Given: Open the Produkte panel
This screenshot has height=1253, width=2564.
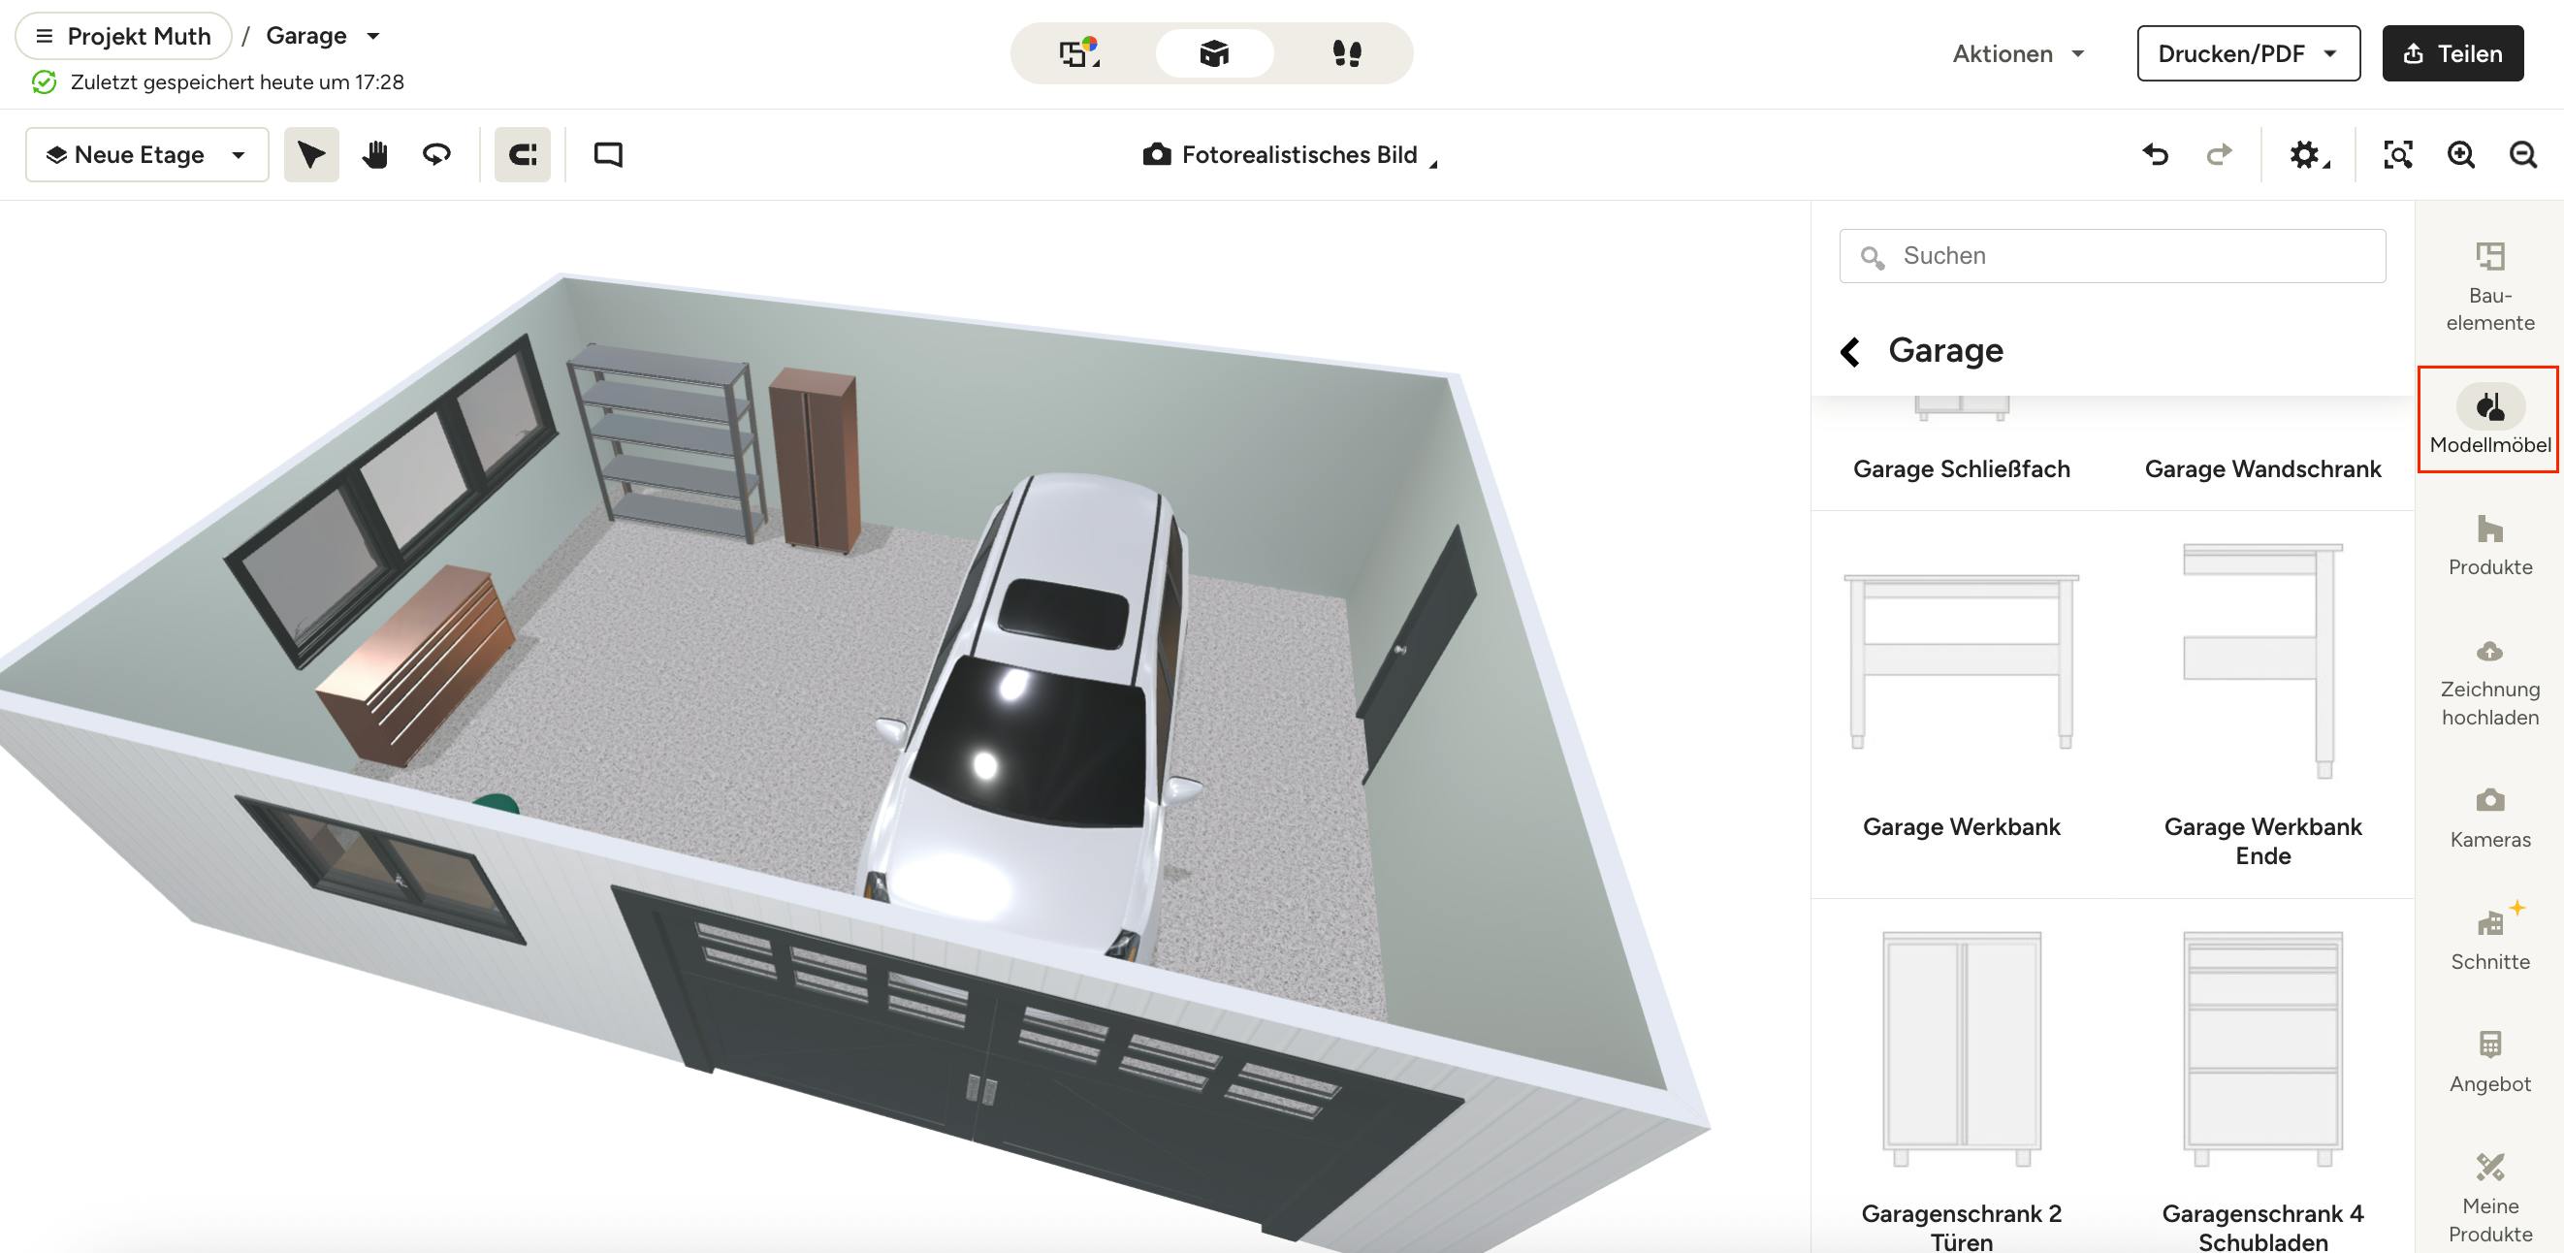Looking at the screenshot, I should (2489, 544).
